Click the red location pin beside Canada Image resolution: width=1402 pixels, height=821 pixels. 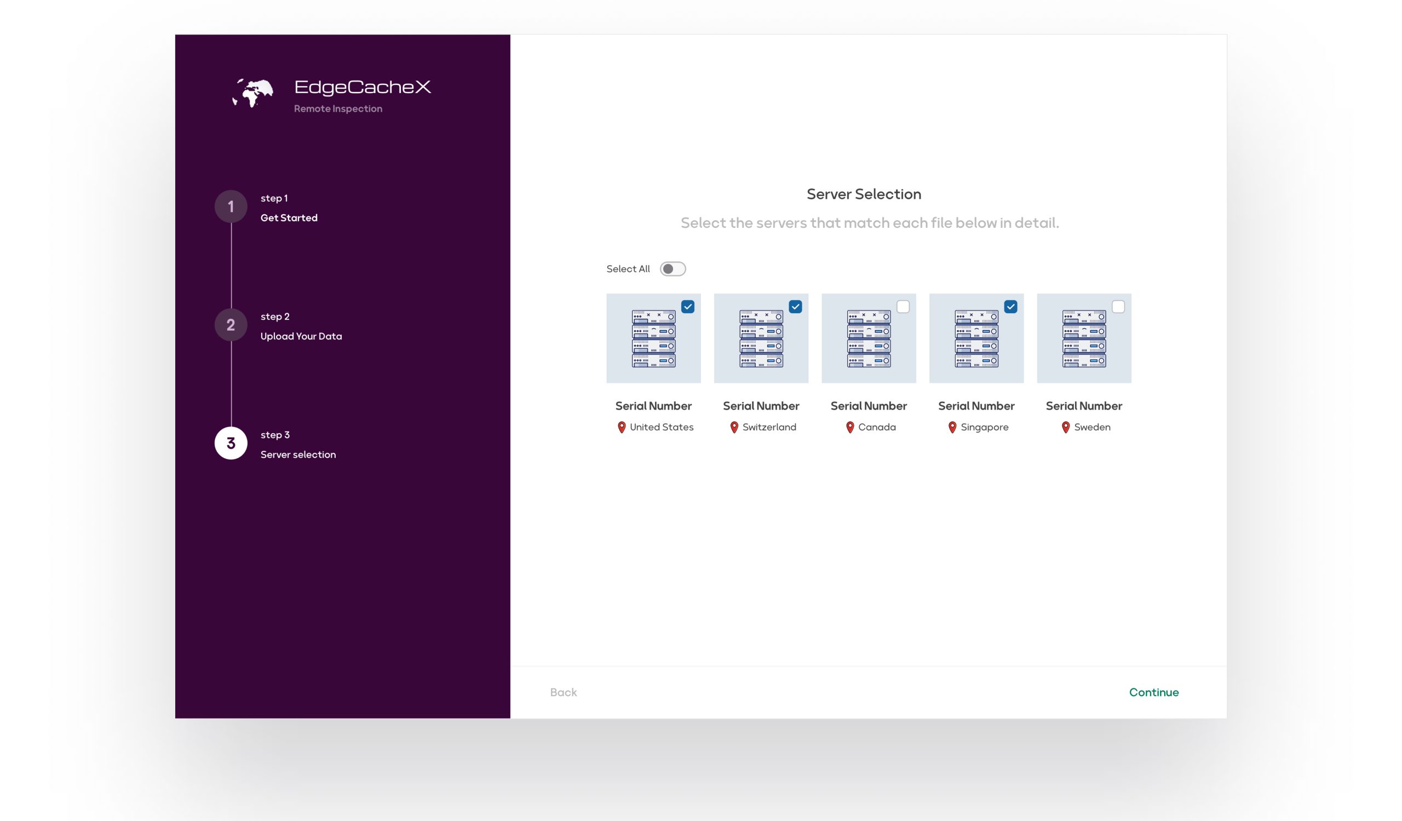coord(849,427)
